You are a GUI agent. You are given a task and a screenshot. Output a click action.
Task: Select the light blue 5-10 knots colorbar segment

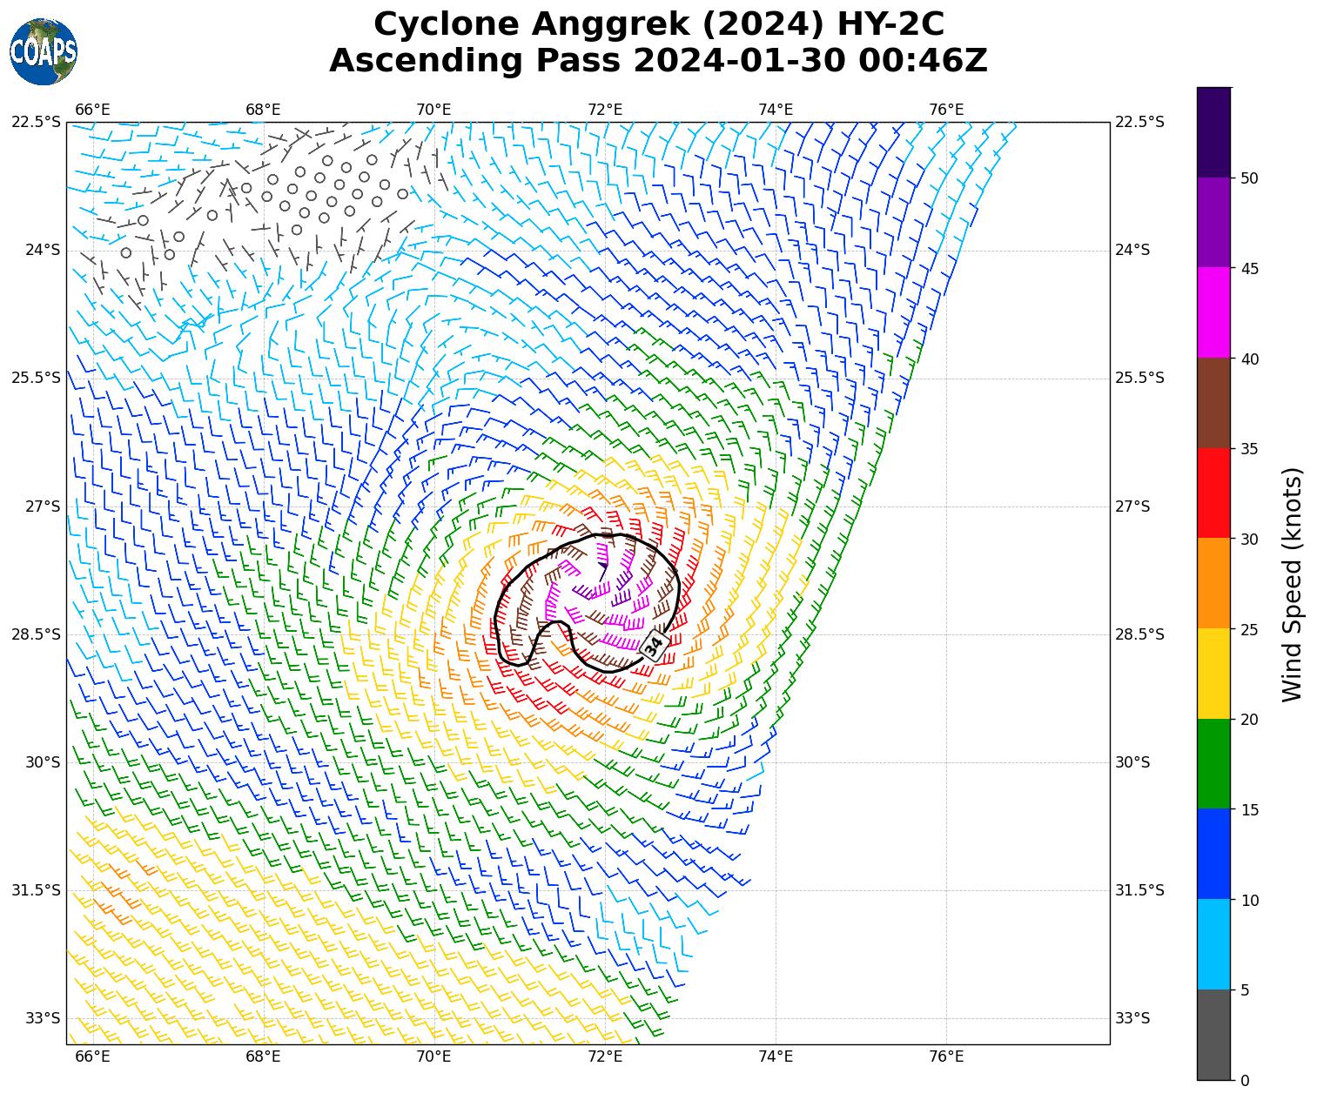tap(1213, 944)
